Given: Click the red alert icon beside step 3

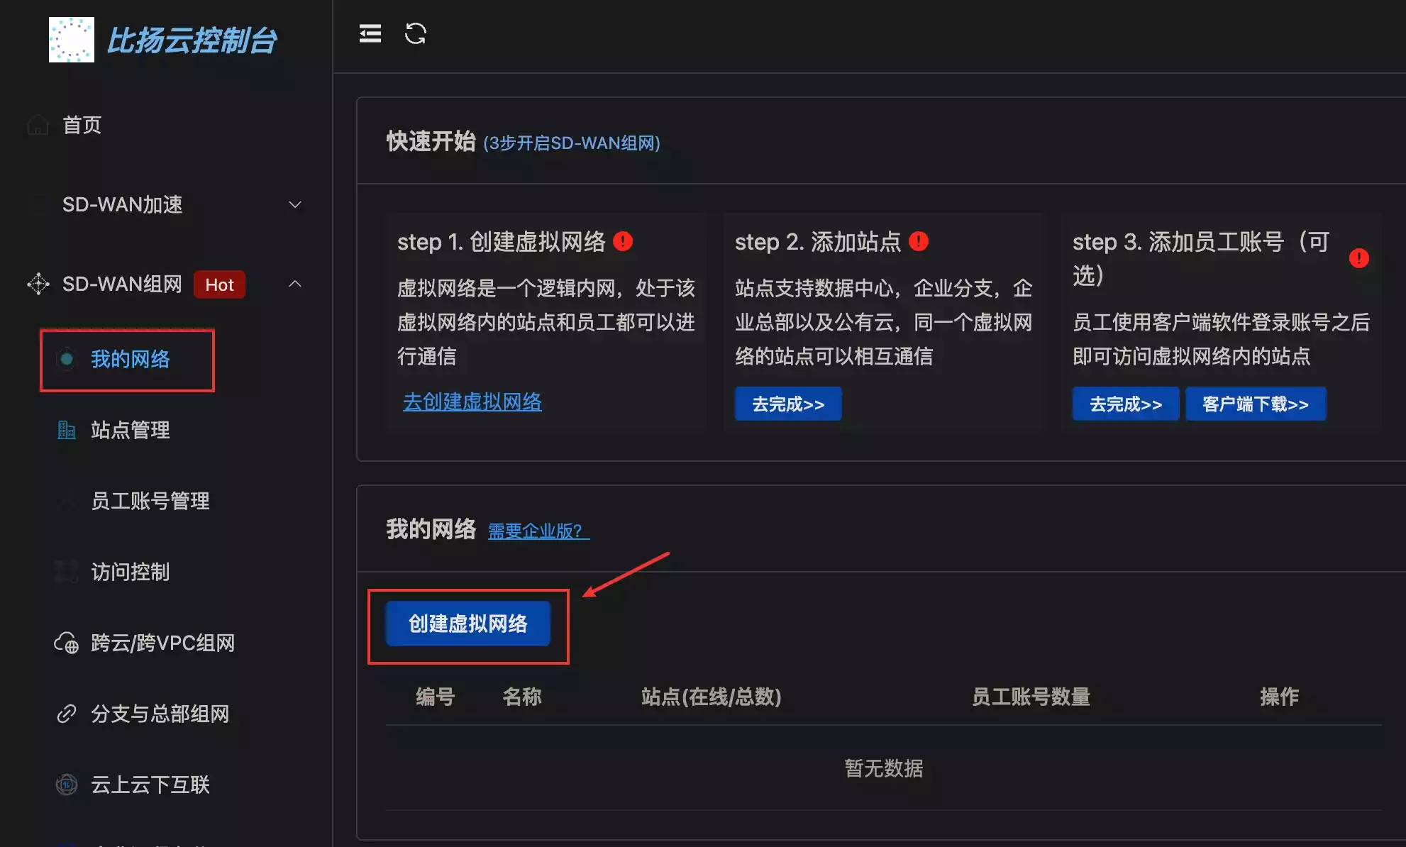Looking at the screenshot, I should point(1358,258).
